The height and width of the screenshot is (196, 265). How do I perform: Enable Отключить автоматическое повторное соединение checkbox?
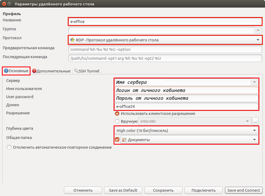coord(9,147)
